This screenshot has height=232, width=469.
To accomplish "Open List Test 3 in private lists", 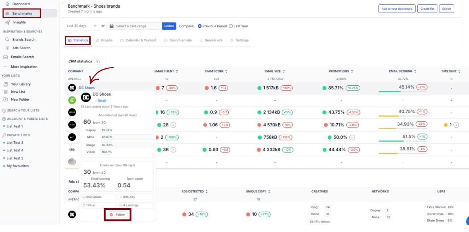I will (15, 143).
